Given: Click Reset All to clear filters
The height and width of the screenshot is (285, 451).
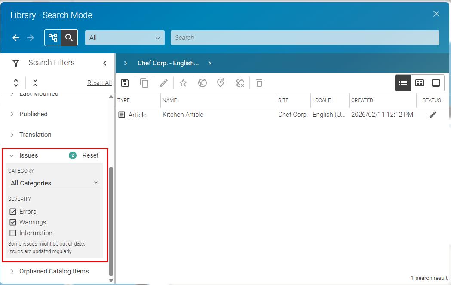Looking at the screenshot, I should pos(99,82).
